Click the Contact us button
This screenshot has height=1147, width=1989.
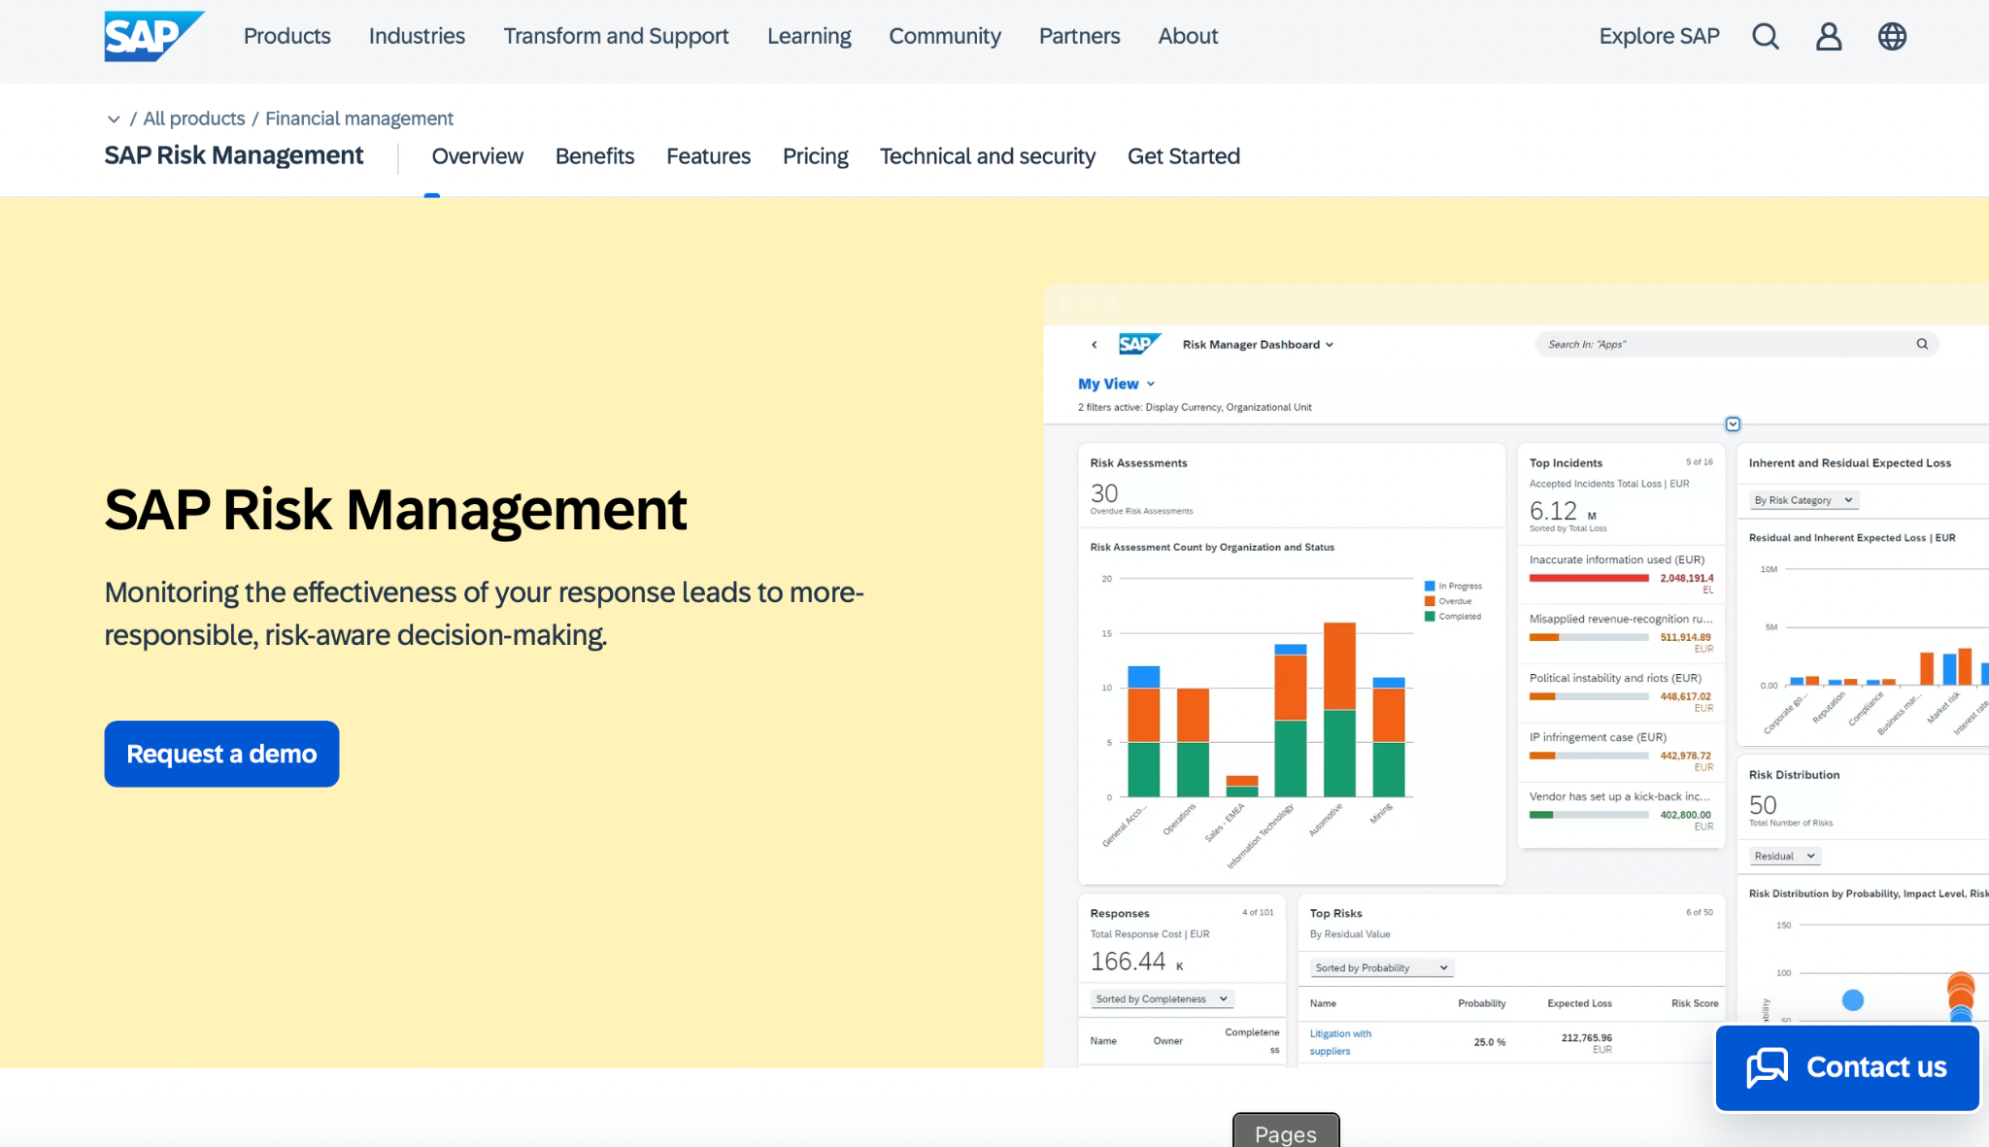coord(1847,1067)
